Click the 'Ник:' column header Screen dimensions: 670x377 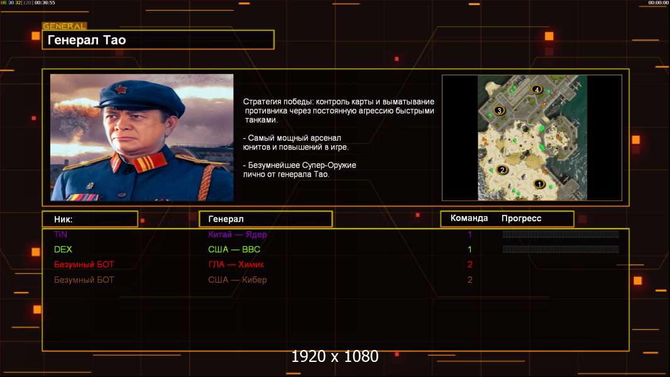coord(90,219)
